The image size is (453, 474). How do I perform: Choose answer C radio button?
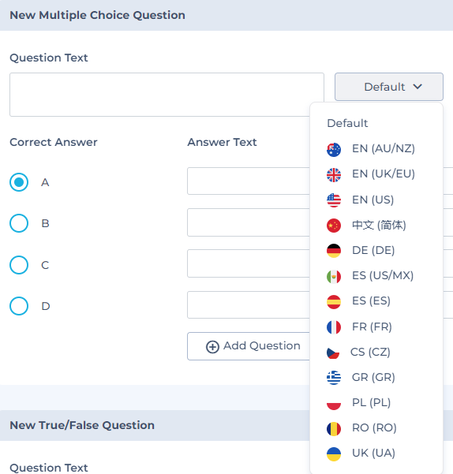tap(19, 265)
